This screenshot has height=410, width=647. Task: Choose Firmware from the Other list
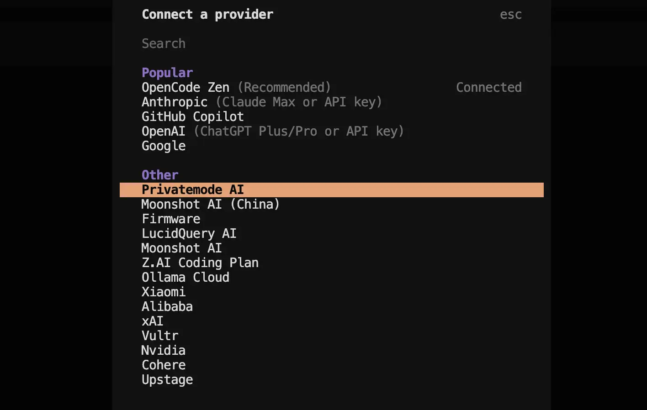point(171,219)
